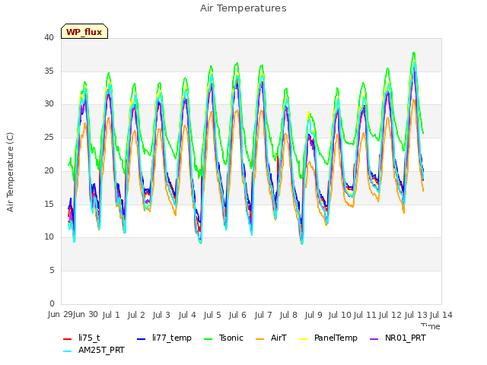The height and width of the screenshot is (365, 487).
Task: Click the 25 y-axis tick label
Action: pos(49,138)
